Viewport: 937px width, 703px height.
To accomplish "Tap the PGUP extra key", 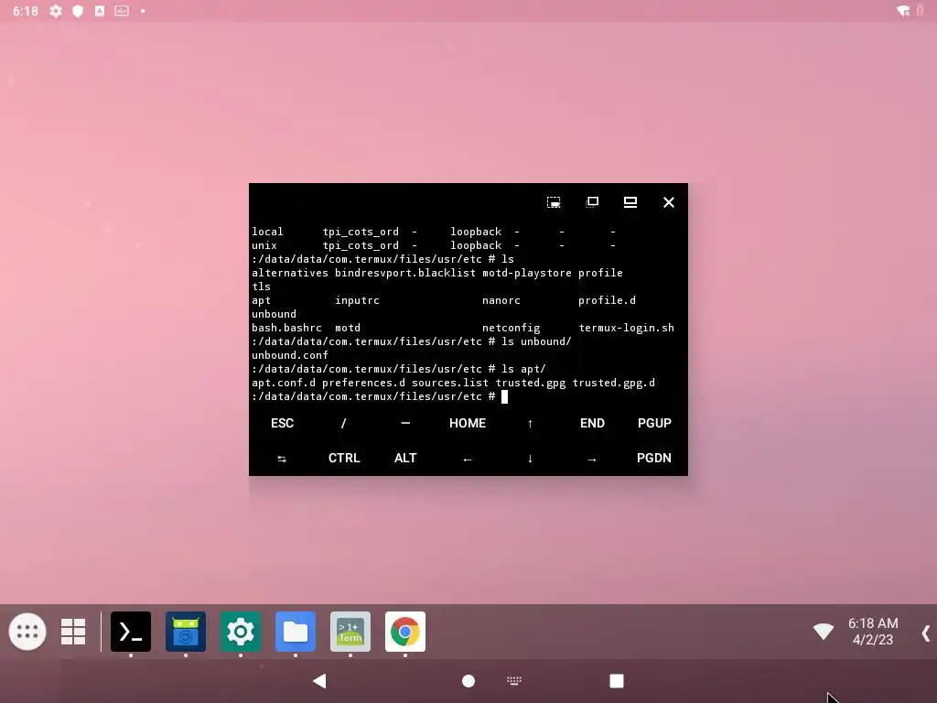I will [x=654, y=423].
